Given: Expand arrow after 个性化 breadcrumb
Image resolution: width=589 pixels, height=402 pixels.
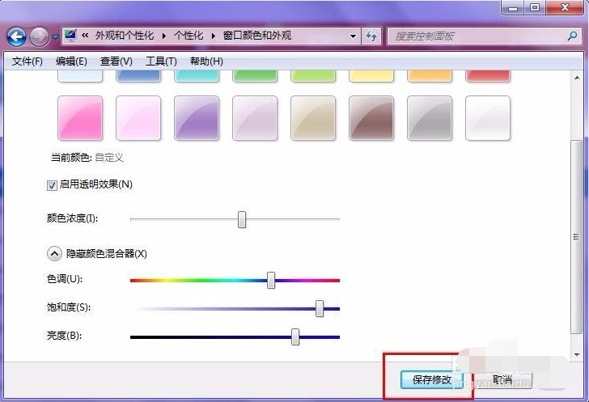Looking at the screenshot, I should point(213,36).
